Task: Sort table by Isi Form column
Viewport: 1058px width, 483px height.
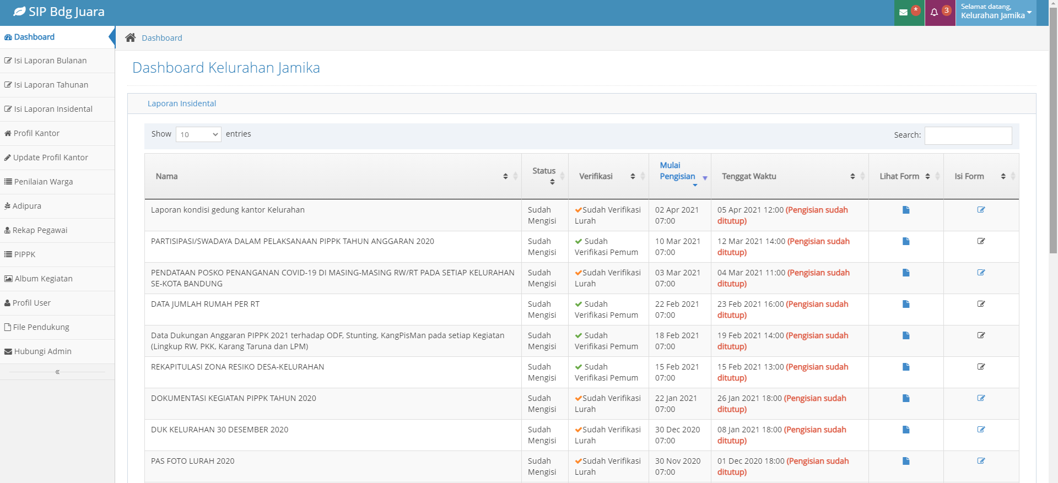Action: click(x=981, y=176)
